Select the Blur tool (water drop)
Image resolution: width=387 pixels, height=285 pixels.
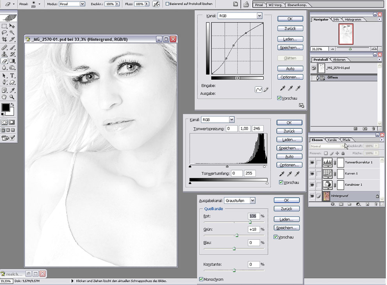click(4, 68)
